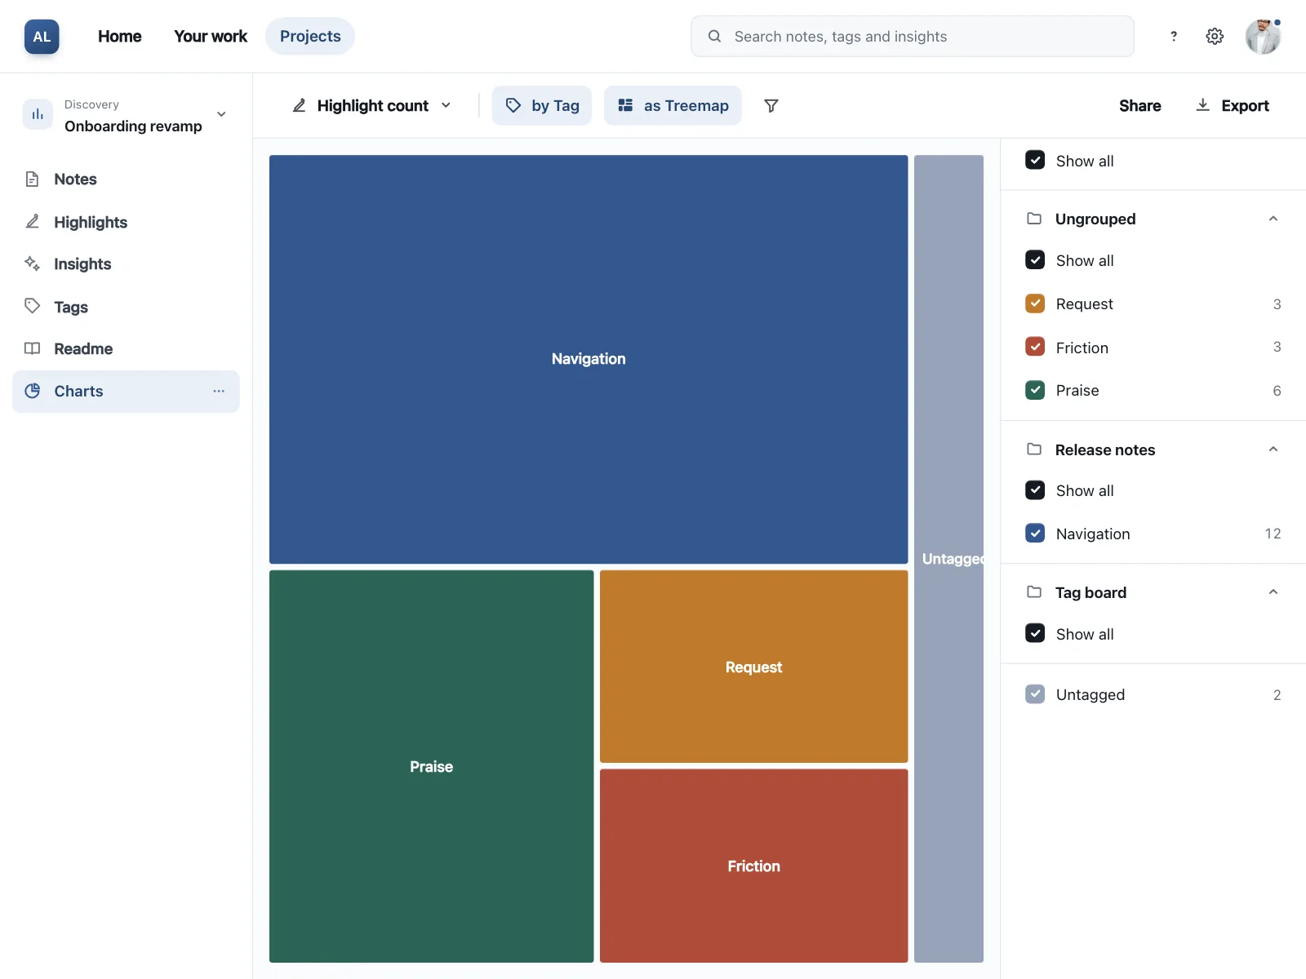Uncheck the Untagged checkbox
1306x979 pixels.
[x=1035, y=694]
